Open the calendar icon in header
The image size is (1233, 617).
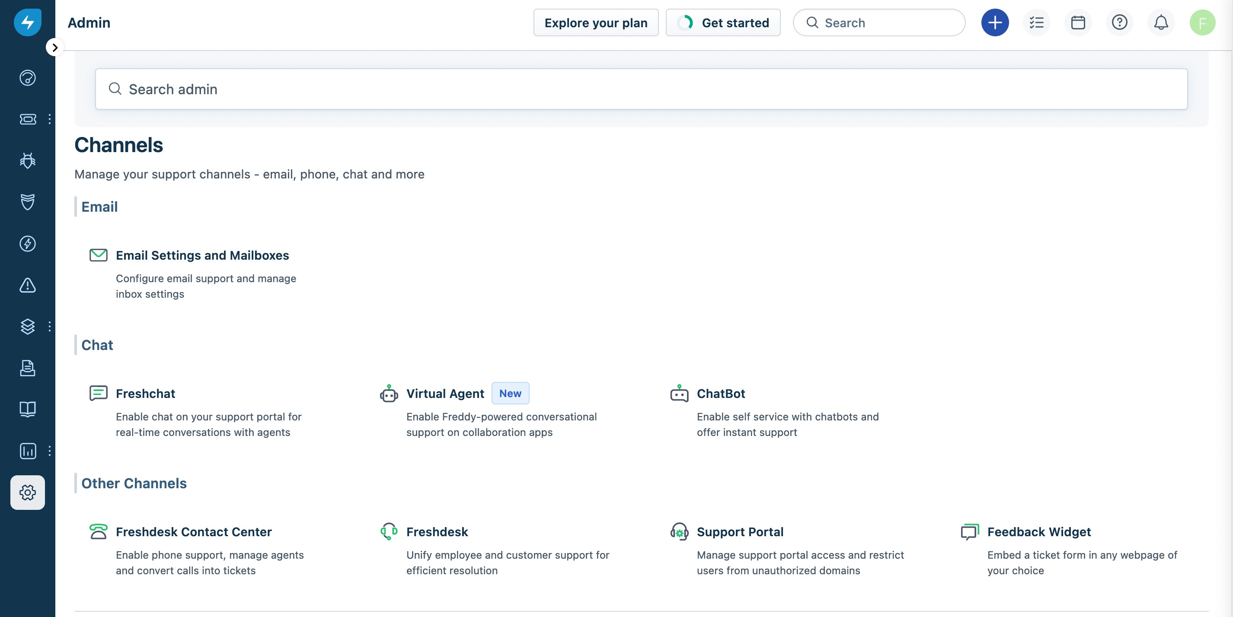[x=1078, y=22]
